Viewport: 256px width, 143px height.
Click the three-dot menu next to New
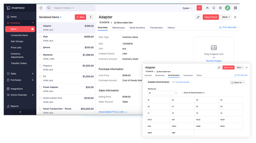pos(91,17)
